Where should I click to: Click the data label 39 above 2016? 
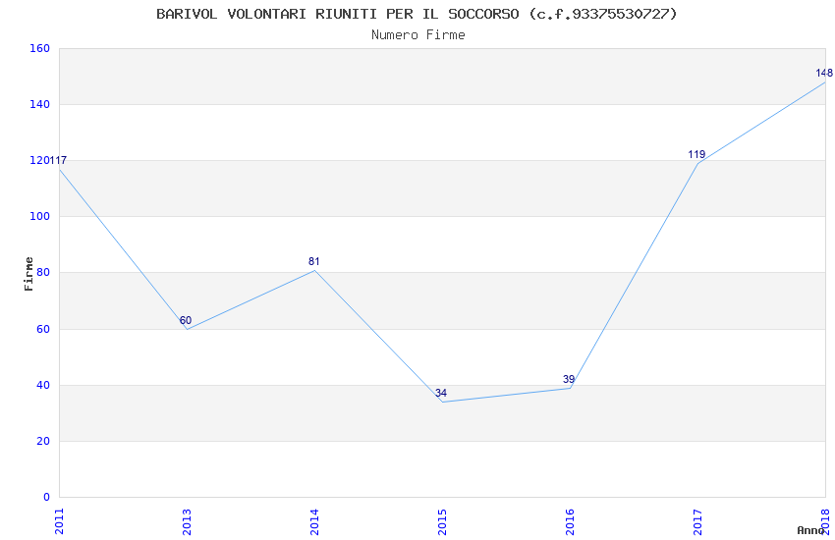coord(569,379)
